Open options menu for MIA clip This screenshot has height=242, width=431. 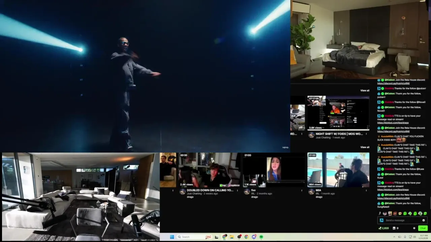[x=366, y=190]
